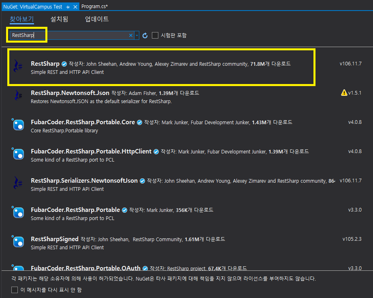Image resolution: width=373 pixels, height=298 pixels.
Task: Click the verified badge next to RestSharp
Action: tap(64, 64)
